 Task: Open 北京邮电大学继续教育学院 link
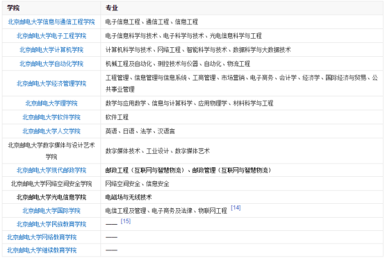point(42,250)
